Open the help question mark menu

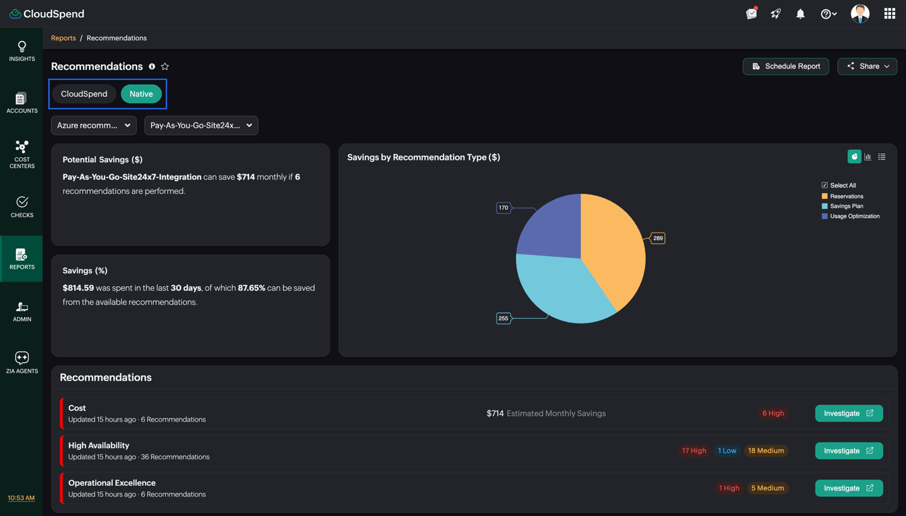828,14
